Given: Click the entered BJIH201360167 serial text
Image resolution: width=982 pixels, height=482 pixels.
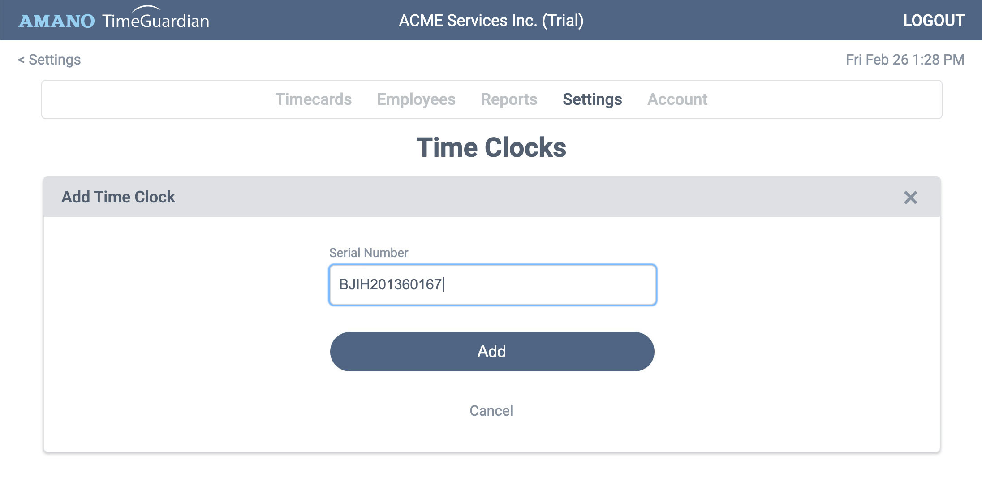Looking at the screenshot, I should pos(390,284).
